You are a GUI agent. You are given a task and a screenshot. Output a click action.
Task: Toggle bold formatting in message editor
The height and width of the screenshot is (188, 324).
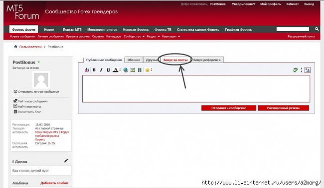click(x=94, y=70)
